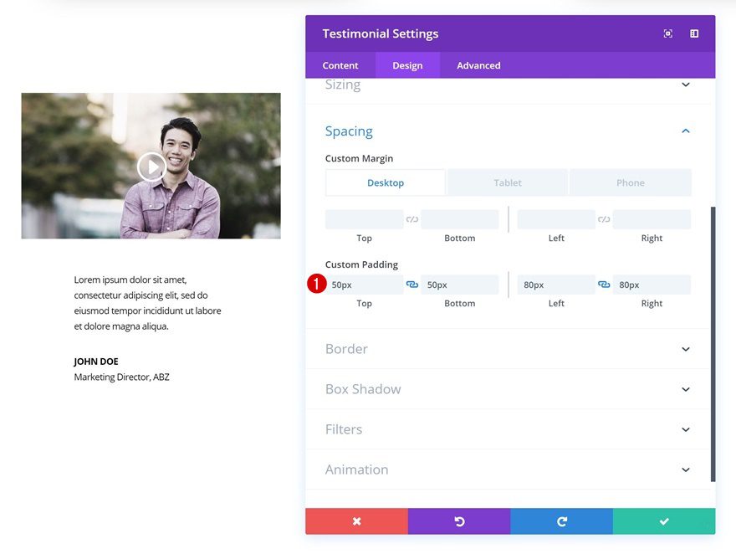
Task: Click the unlink icon beside Bottom margin field
Action: (x=411, y=219)
